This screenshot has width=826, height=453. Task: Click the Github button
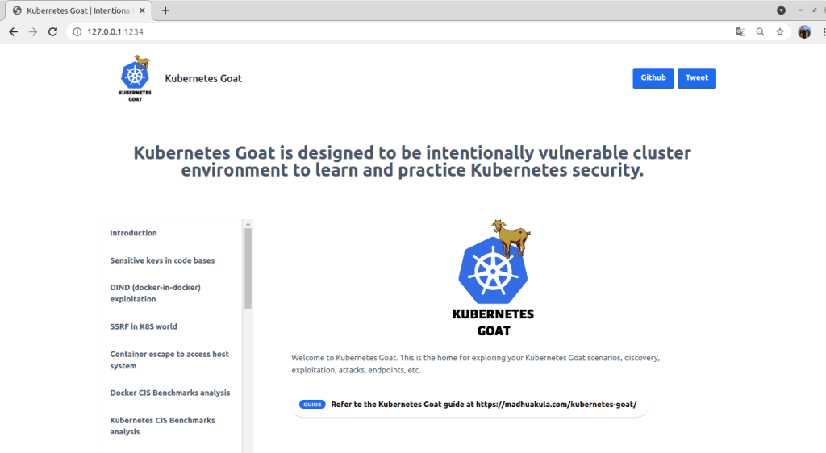[x=653, y=78]
